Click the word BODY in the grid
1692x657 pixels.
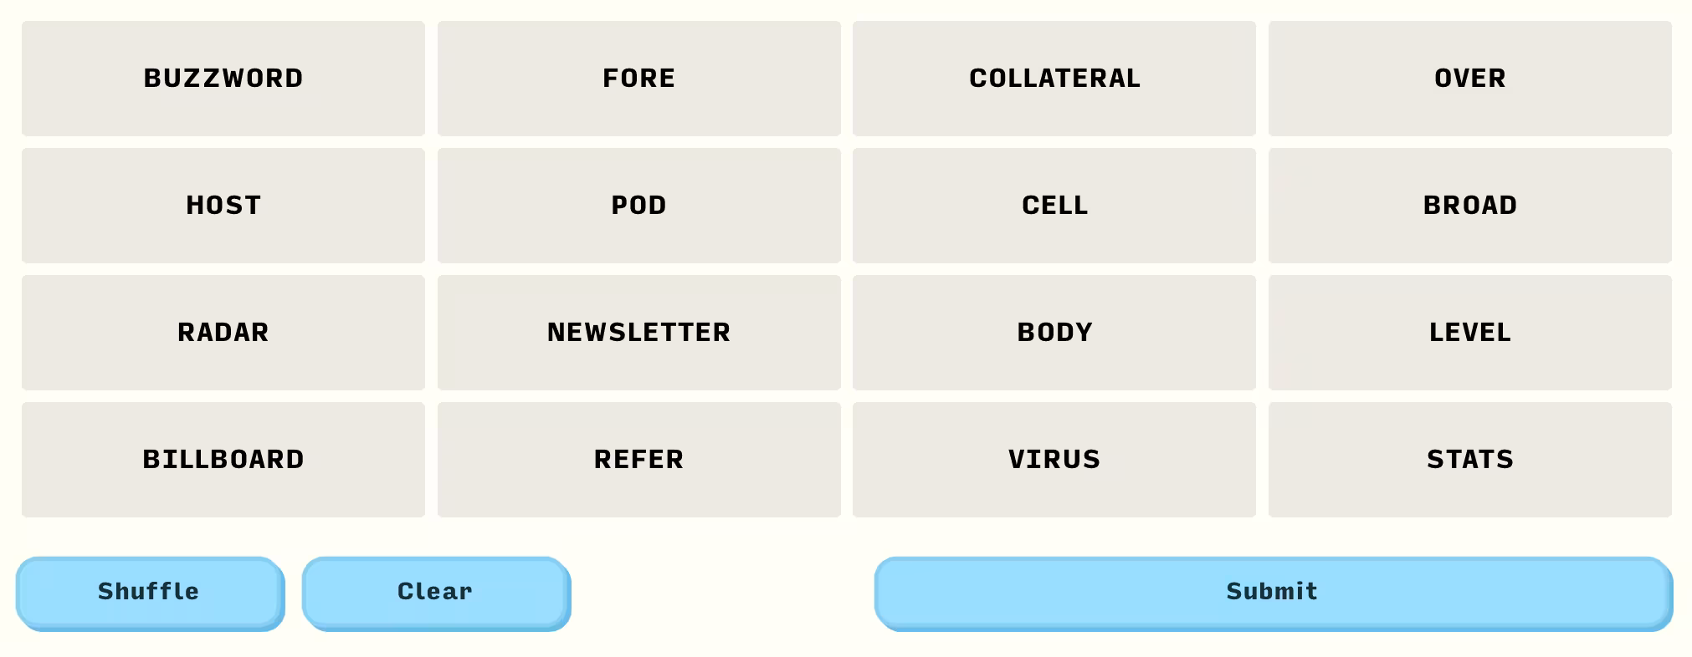[x=1054, y=333]
